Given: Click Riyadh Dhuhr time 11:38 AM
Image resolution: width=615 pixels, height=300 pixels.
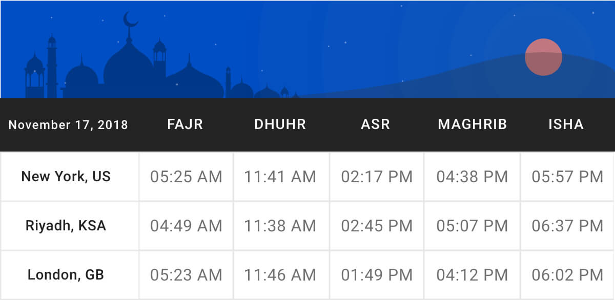Looking at the screenshot, I should pyautogui.click(x=280, y=226).
